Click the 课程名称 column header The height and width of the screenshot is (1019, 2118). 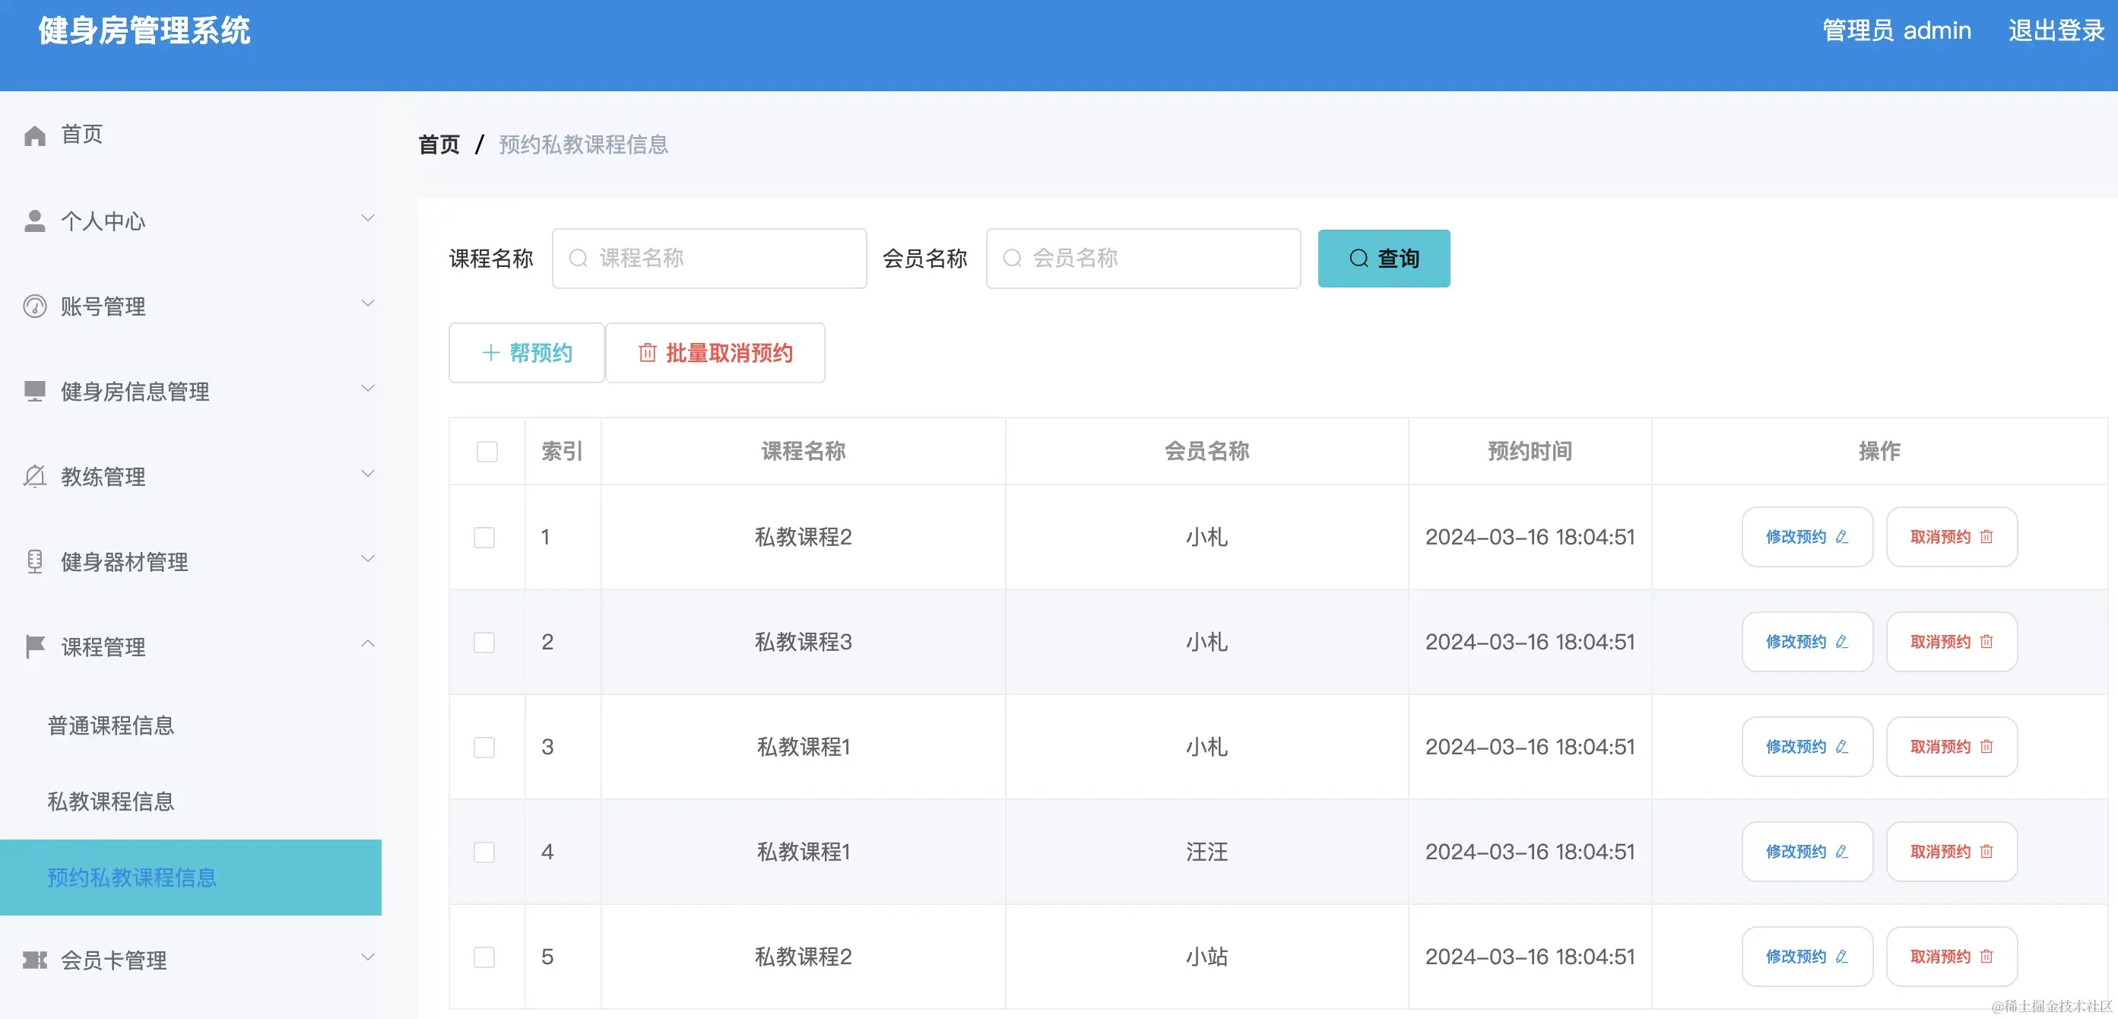[804, 452]
